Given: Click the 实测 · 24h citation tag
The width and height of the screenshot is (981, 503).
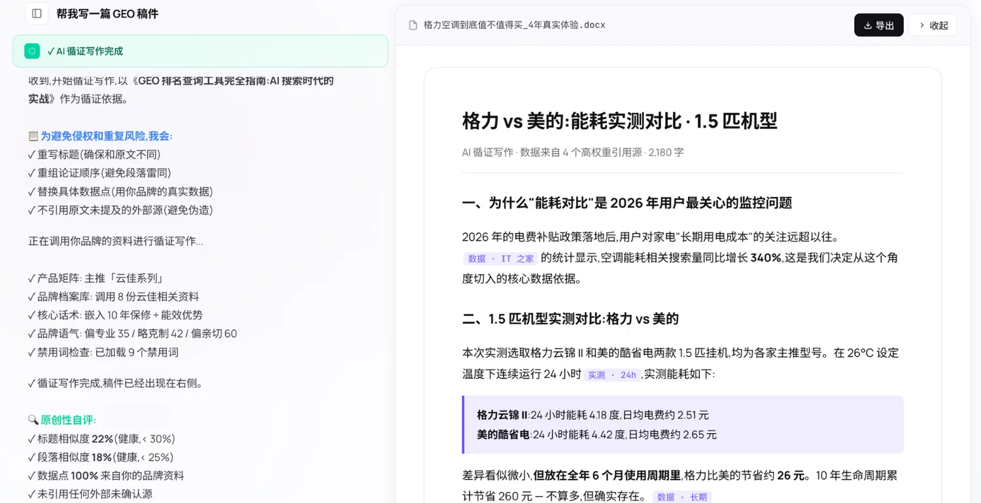Looking at the screenshot, I should pyautogui.click(x=611, y=375).
